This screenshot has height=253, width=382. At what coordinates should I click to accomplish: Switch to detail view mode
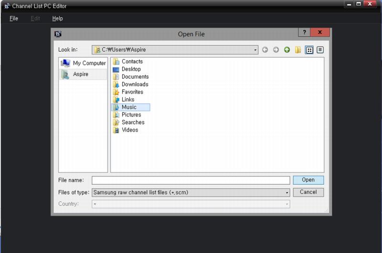pos(320,50)
